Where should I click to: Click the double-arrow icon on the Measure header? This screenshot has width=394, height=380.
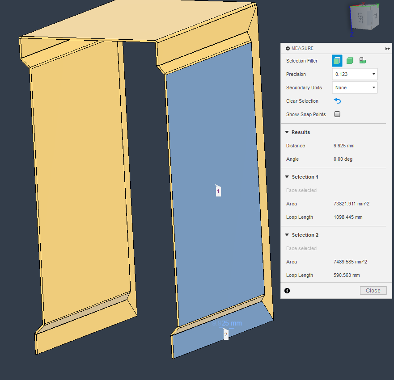[x=387, y=48]
